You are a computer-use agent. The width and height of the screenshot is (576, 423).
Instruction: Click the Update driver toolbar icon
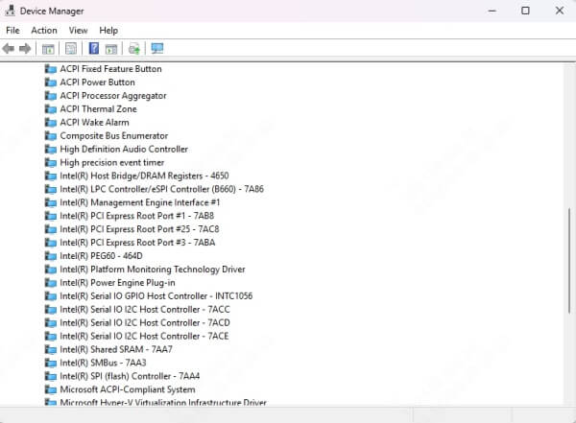[x=134, y=49]
